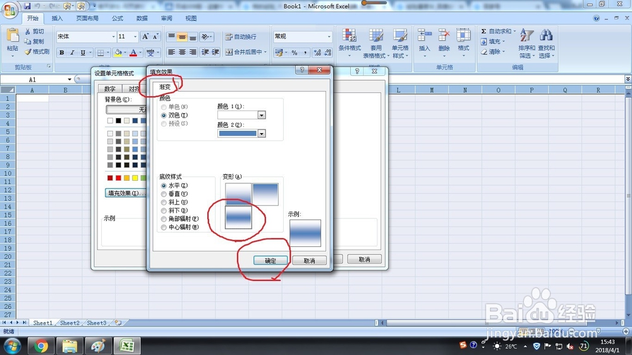Screen dimensions: 632x355
Task: Open Cell Styles icon
Action: 400,36
